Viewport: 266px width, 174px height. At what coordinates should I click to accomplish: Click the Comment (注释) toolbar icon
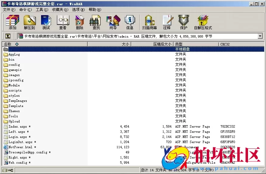(167, 22)
